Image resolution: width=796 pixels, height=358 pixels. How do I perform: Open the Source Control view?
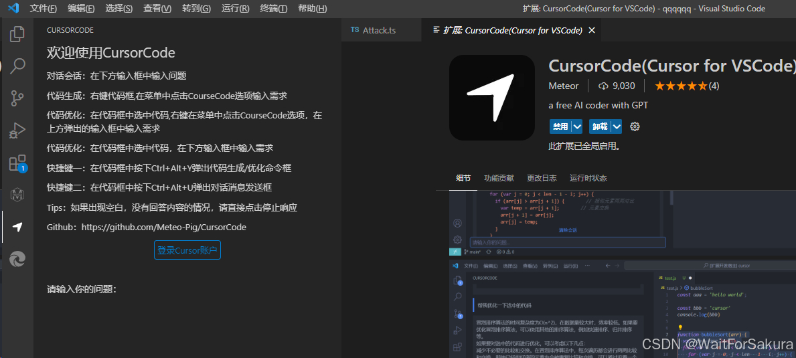(17, 98)
